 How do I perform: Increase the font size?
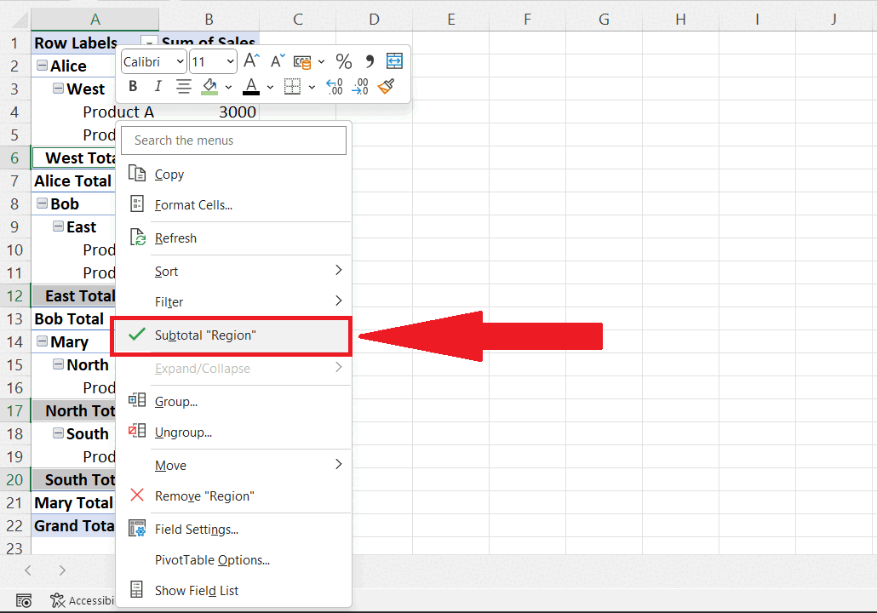[249, 60]
